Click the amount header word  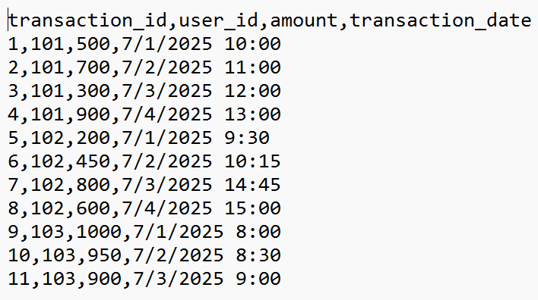point(304,20)
